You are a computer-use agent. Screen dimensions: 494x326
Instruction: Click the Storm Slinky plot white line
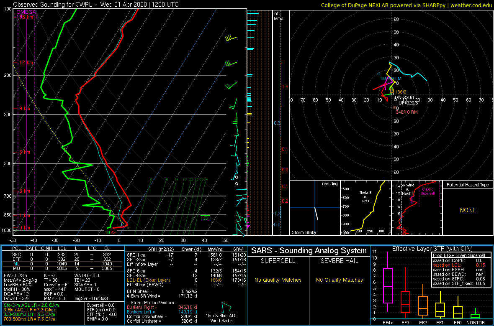pyautogui.click(x=316, y=214)
